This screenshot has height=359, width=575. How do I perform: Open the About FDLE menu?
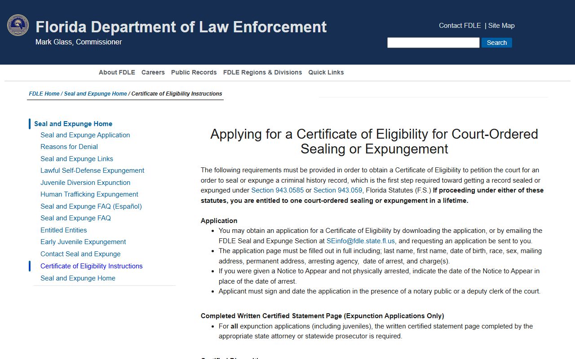[x=117, y=72]
